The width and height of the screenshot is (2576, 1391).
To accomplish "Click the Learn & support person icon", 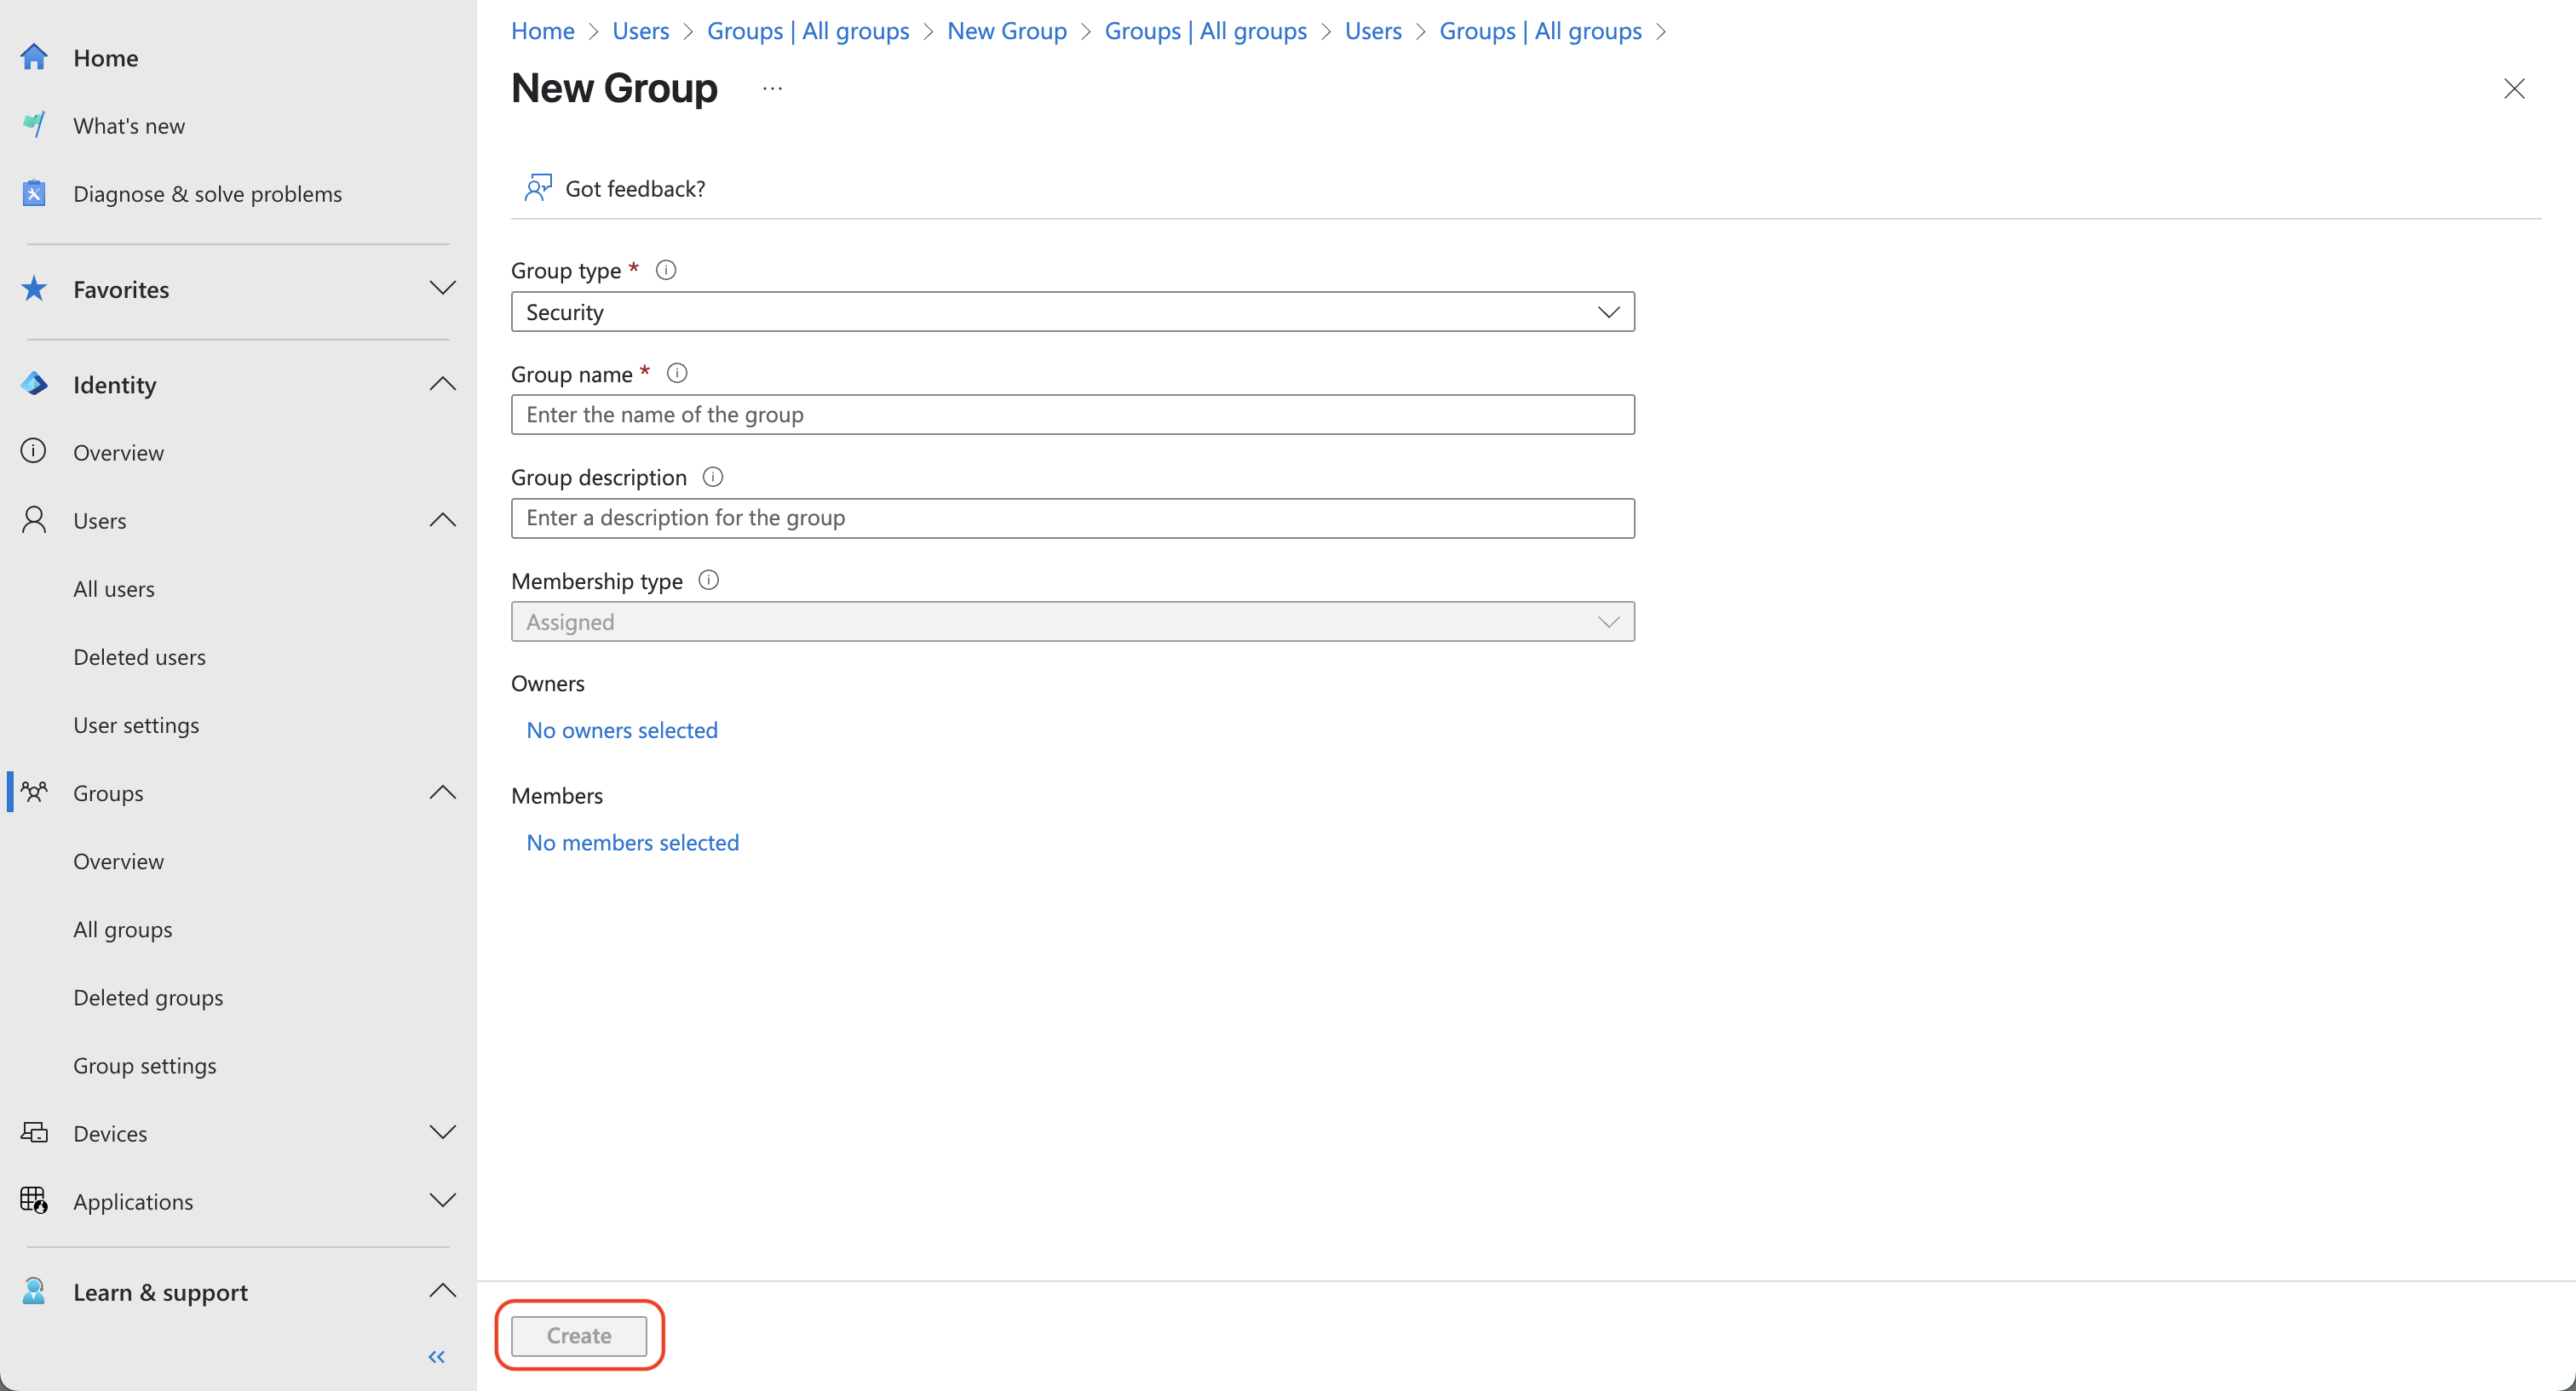I will (34, 1291).
